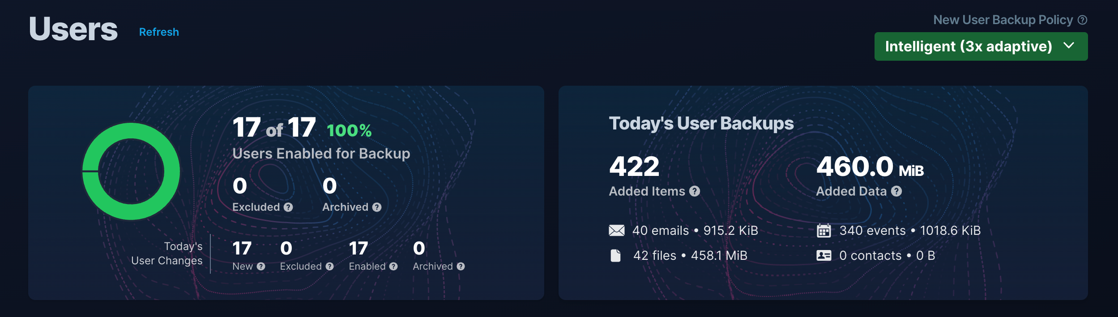Click the chevron arrow on the backup policy selector
The width and height of the screenshot is (1118, 317).
click(1069, 46)
